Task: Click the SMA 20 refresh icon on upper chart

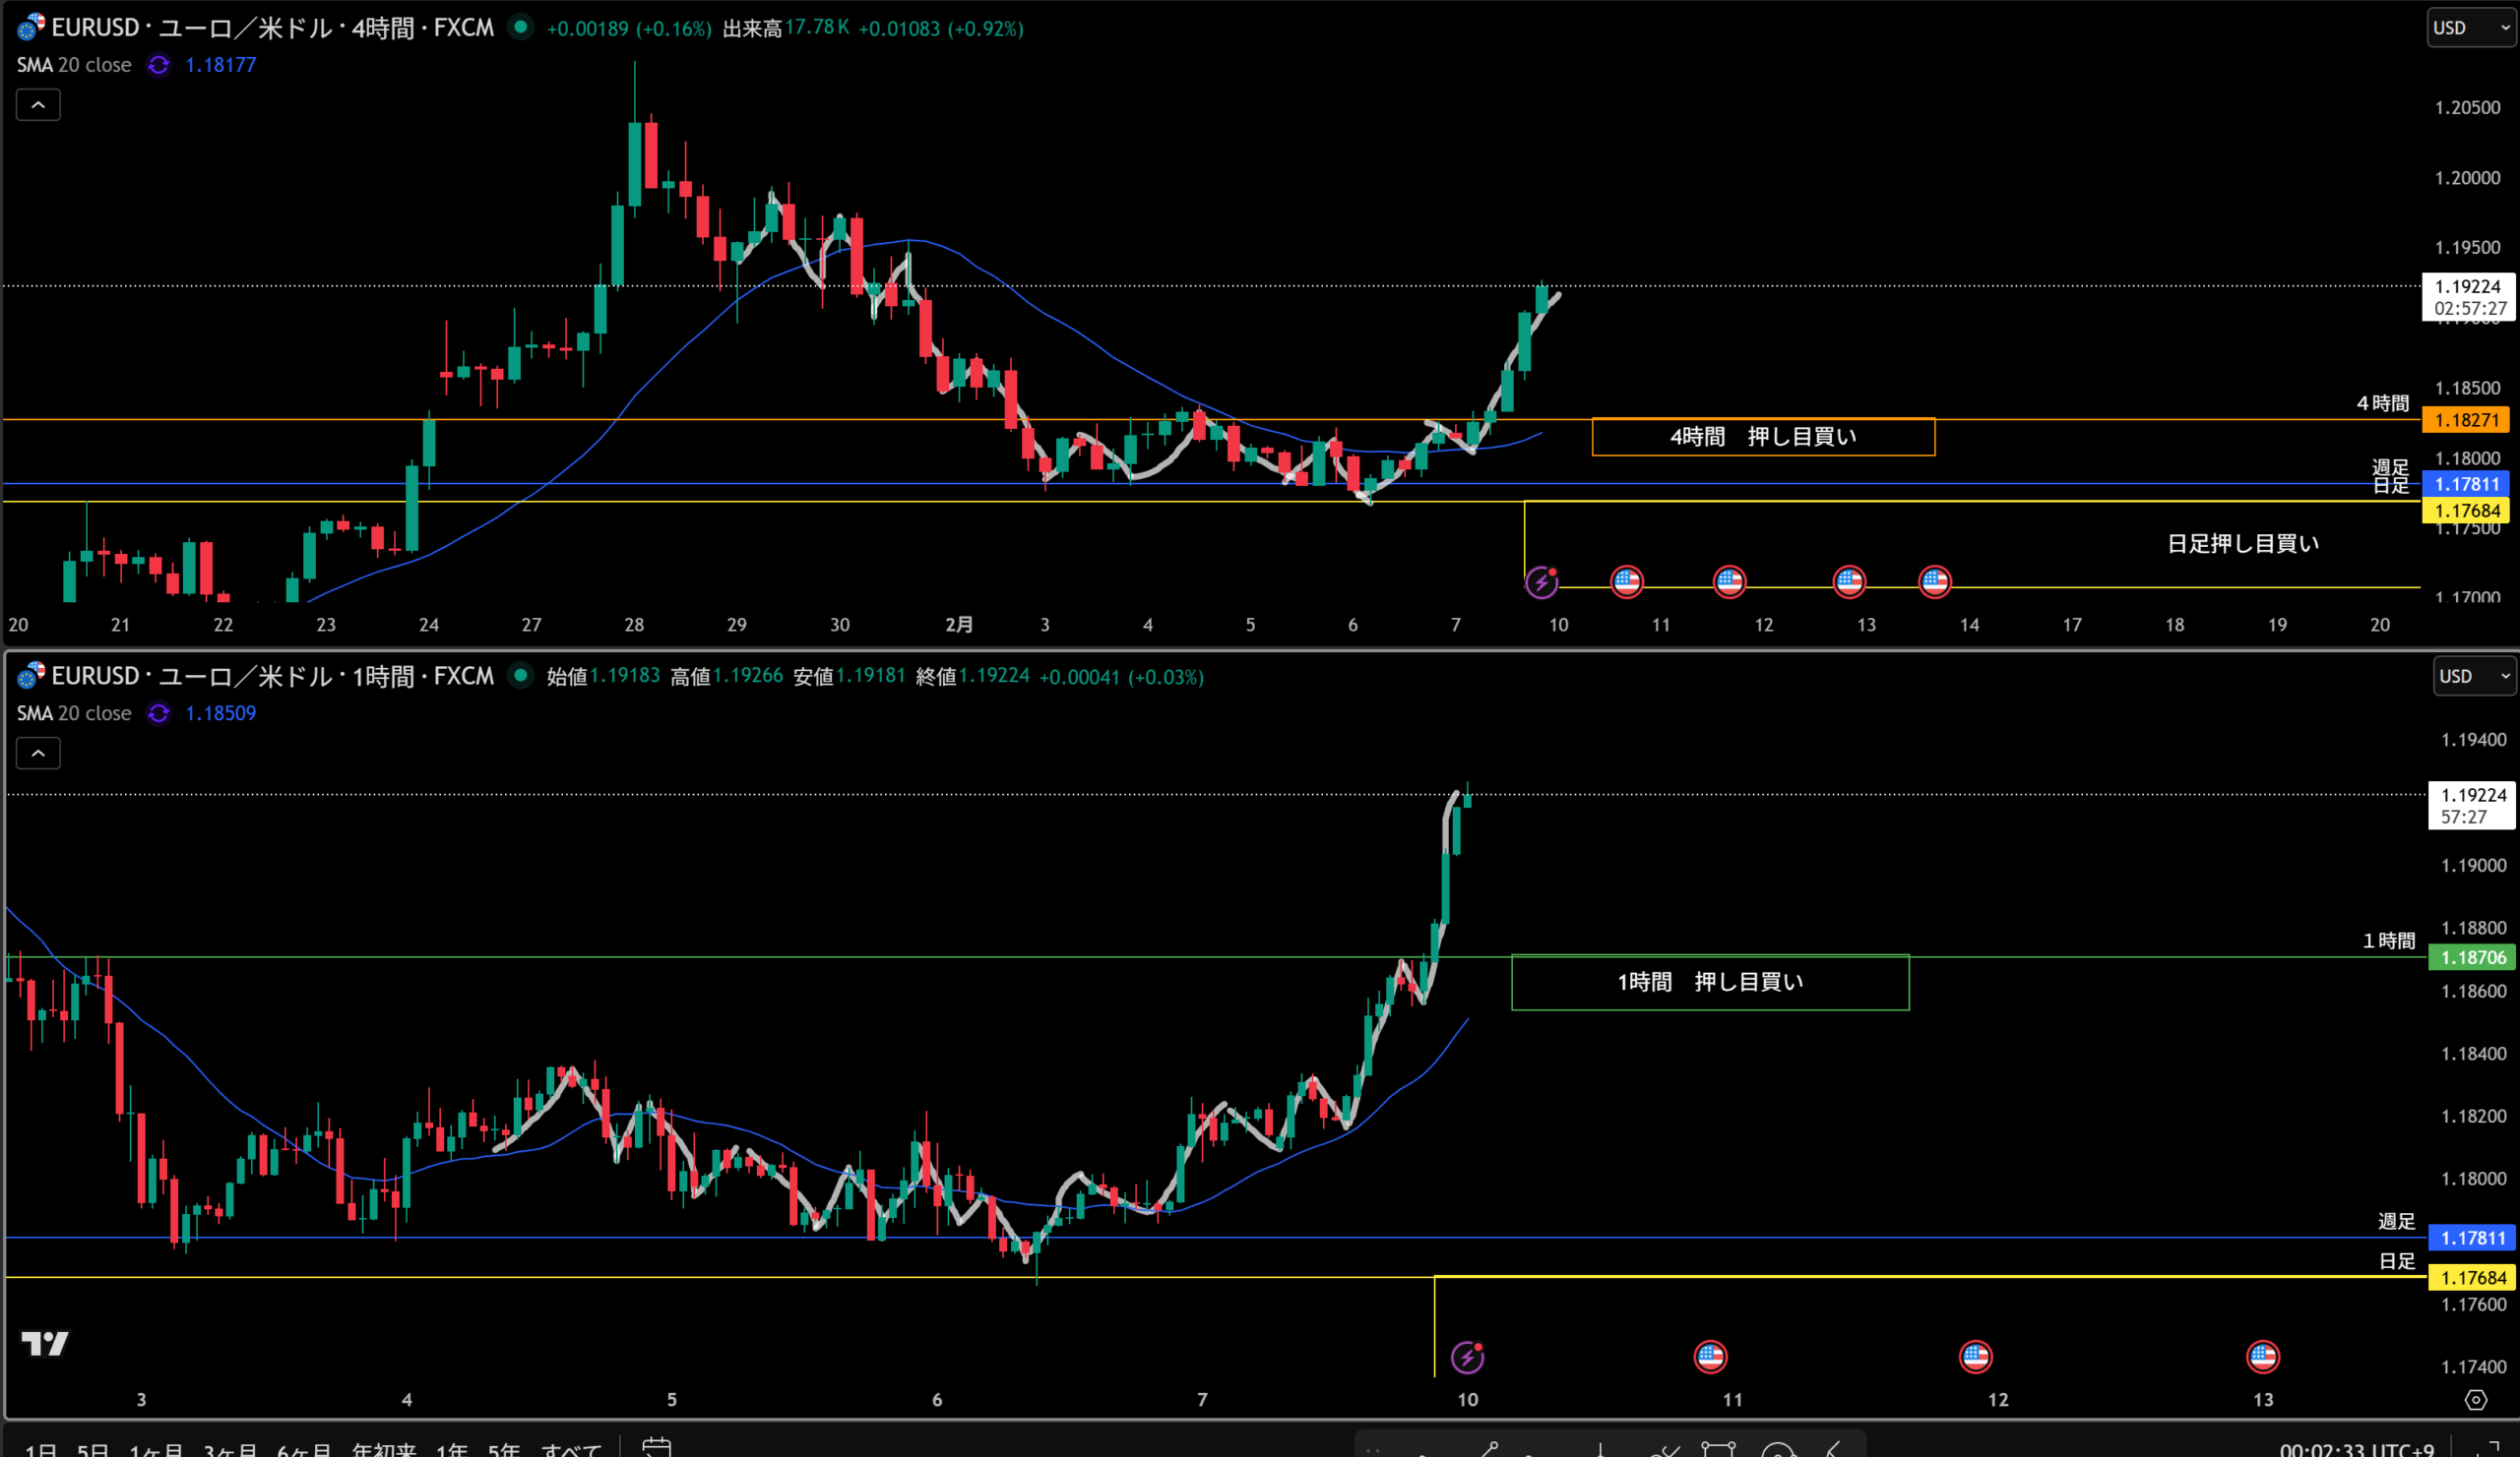Action: click(158, 65)
